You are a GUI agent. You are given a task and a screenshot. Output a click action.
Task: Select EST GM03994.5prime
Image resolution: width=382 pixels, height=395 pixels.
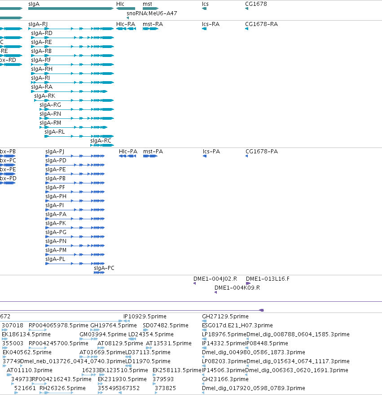[x=88, y=339]
